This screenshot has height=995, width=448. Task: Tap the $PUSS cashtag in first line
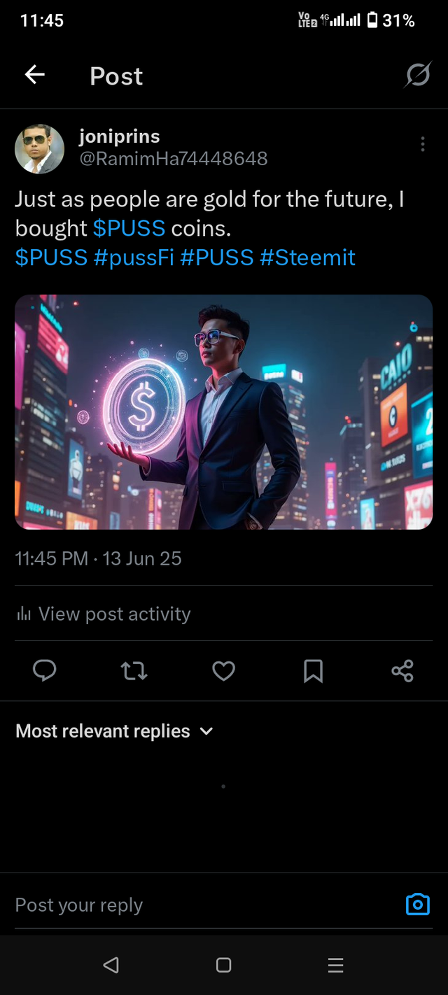(x=129, y=228)
